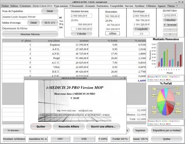
Task: Click Détail next to Nom de l'opération
Action: point(50,11)
